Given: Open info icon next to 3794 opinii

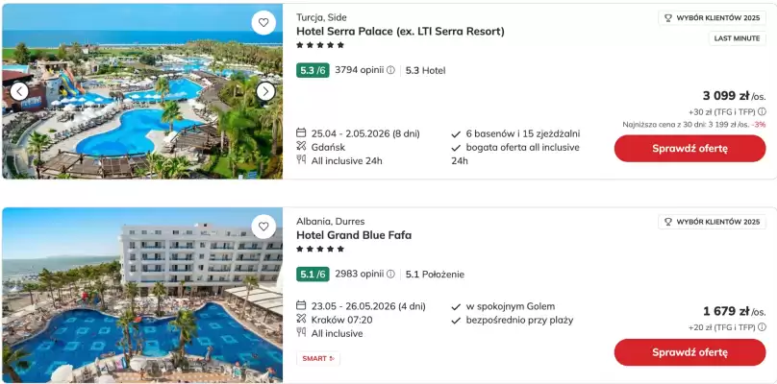Looking at the screenshot, I should [x=390, y=70].
